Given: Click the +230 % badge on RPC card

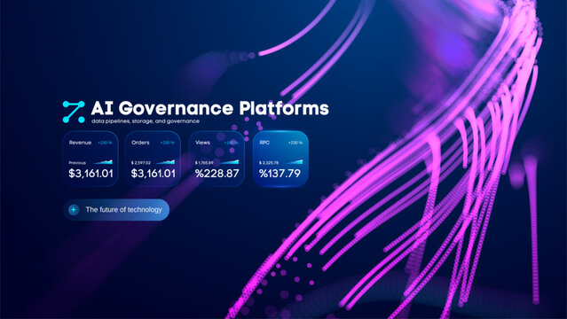Looking at the screenshot, I should (295, 143).
